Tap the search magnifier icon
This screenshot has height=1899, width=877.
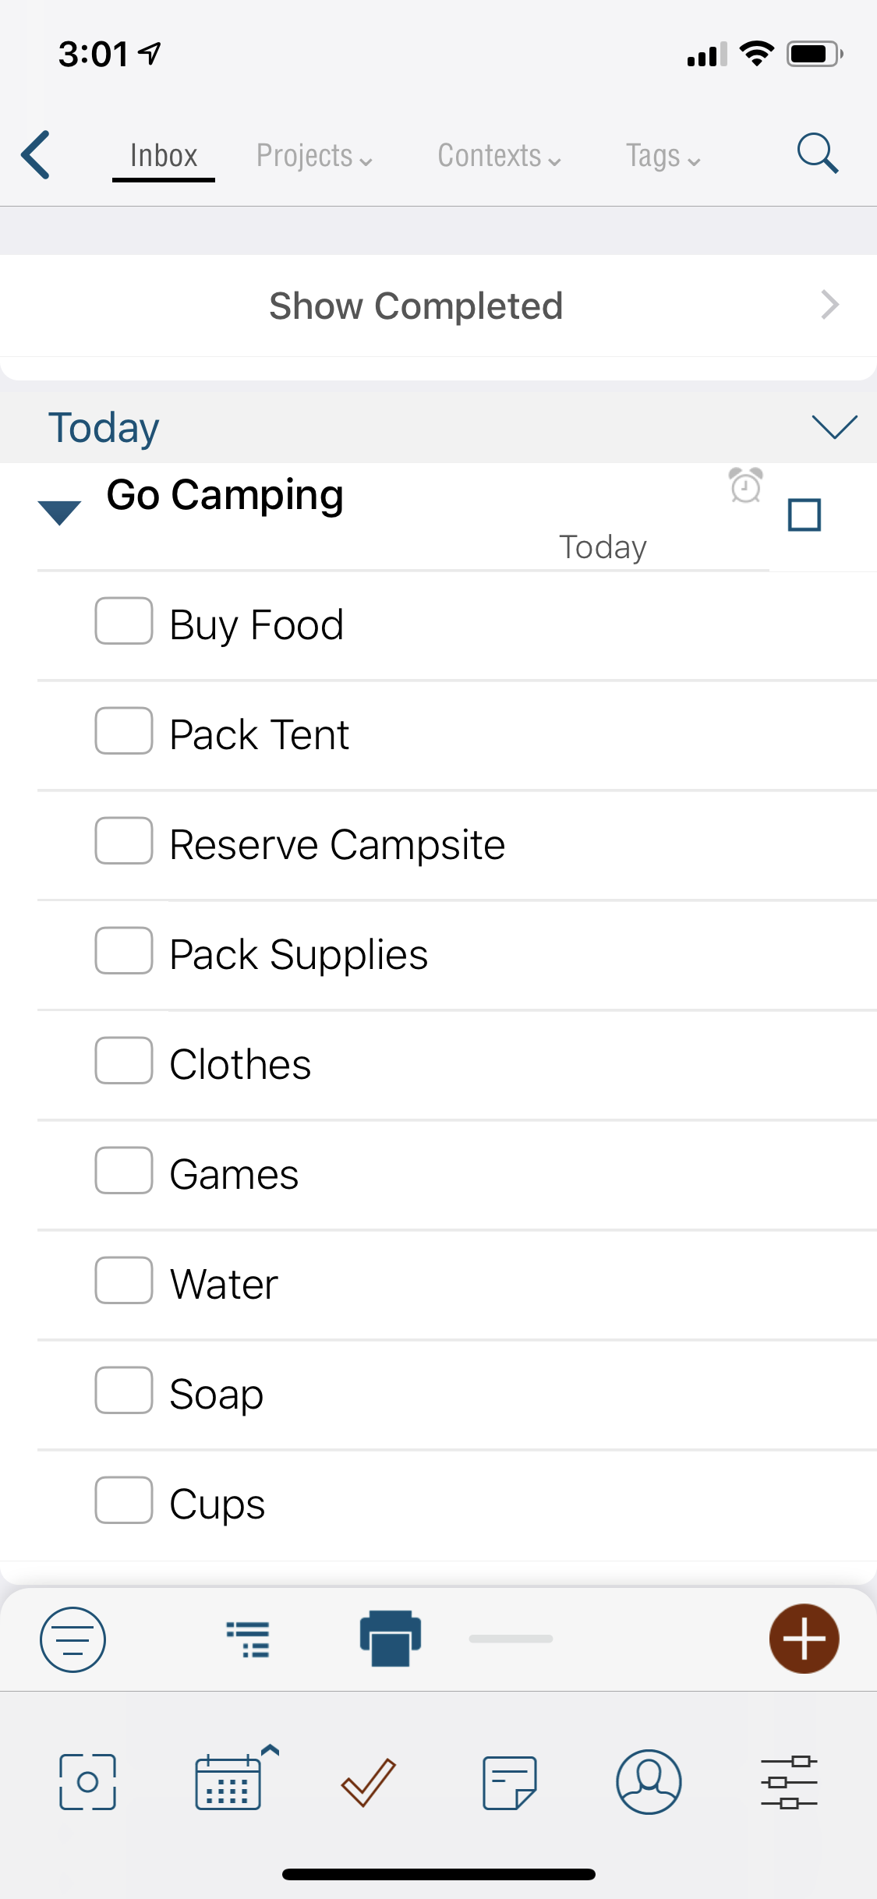point(818,153)
